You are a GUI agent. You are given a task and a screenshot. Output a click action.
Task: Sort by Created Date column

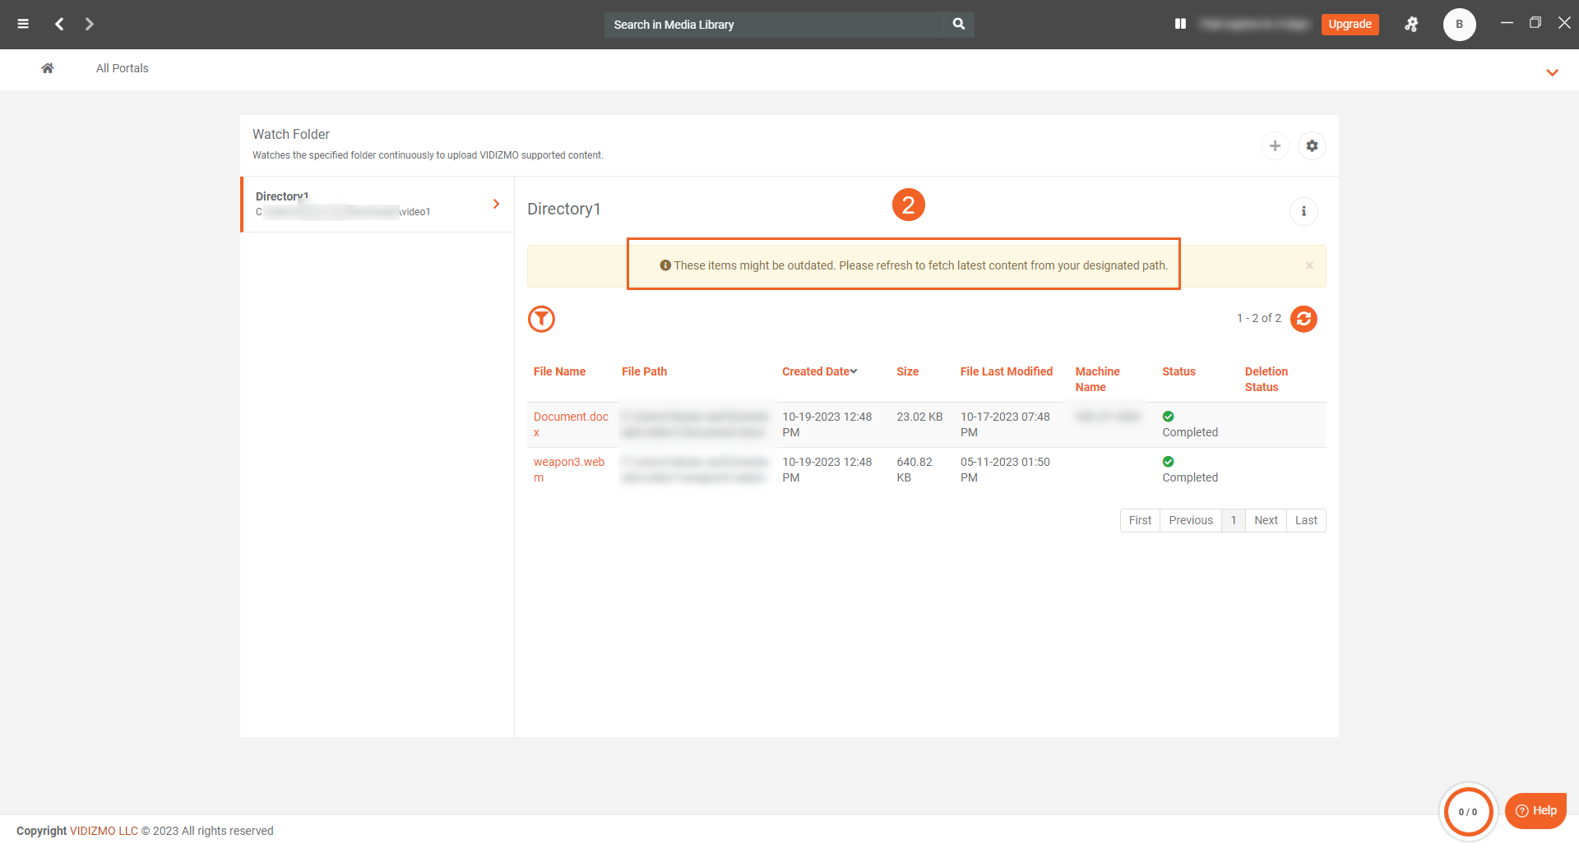[819, 371]
